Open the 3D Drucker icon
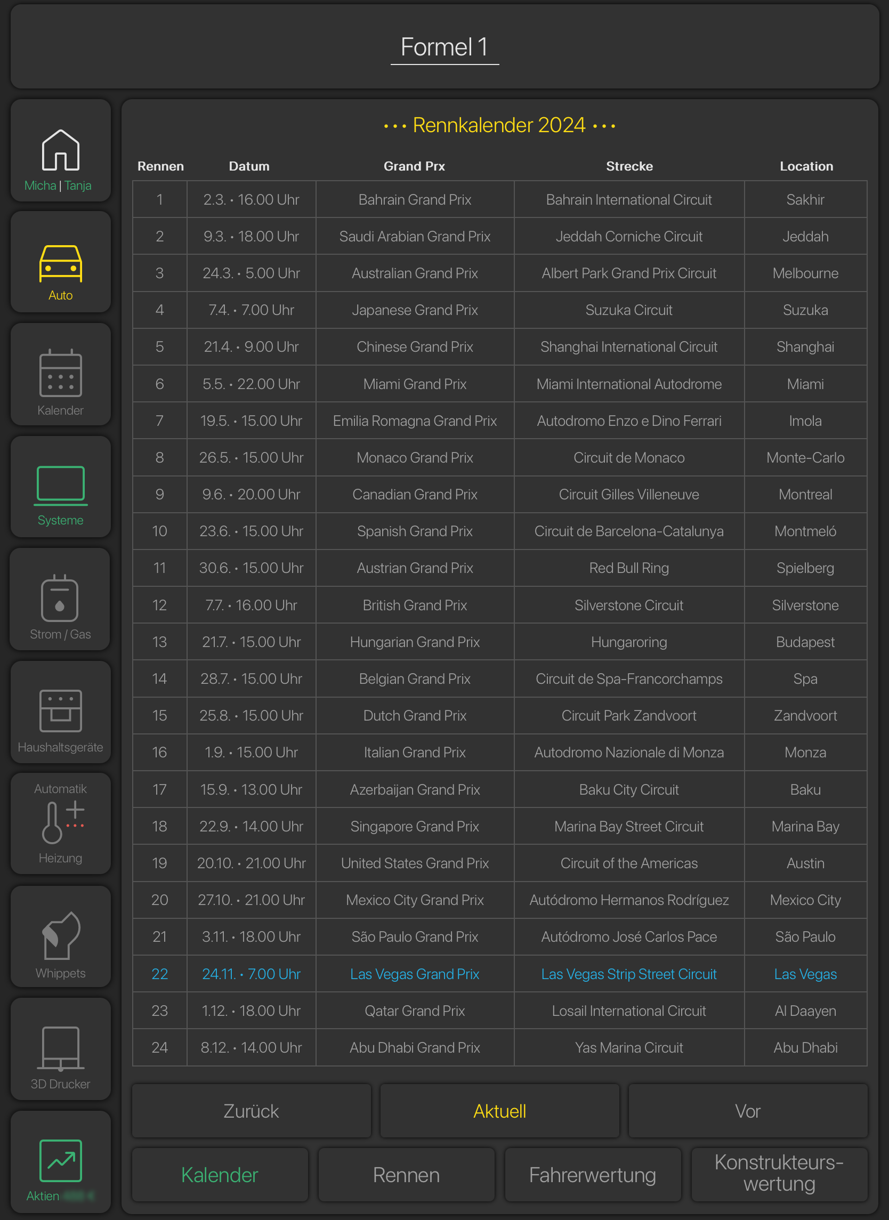 (x=61, y=1048)
